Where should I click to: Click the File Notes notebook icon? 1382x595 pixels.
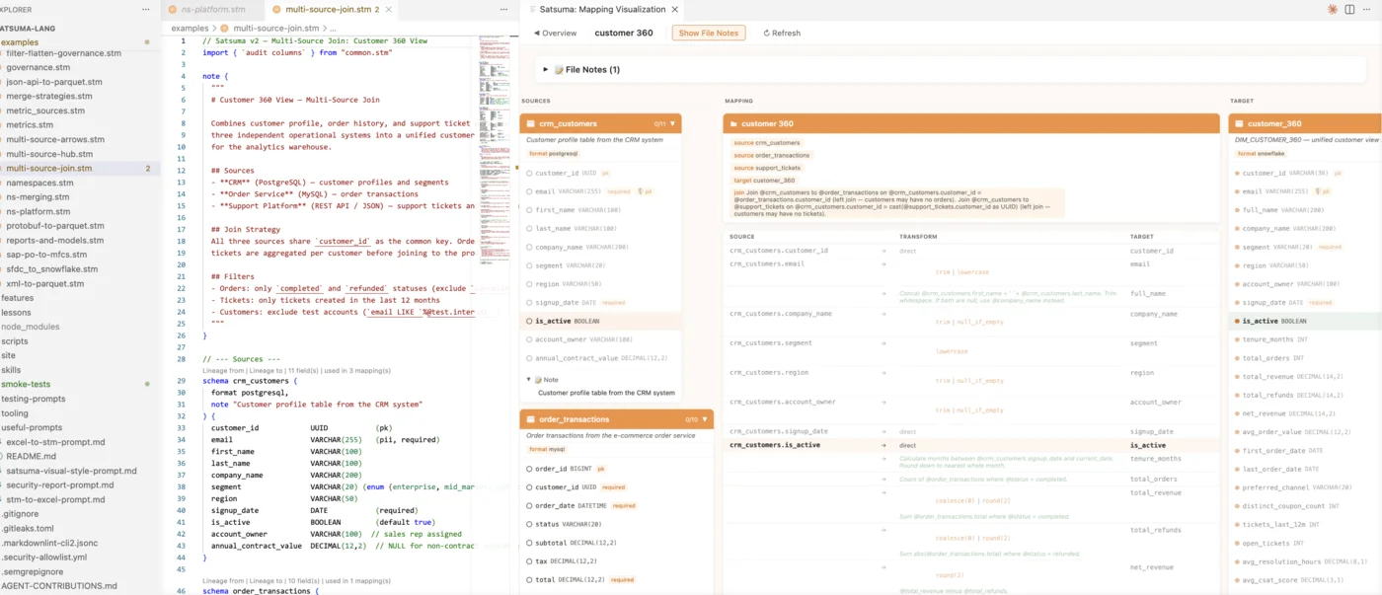(x=559, y=69)
